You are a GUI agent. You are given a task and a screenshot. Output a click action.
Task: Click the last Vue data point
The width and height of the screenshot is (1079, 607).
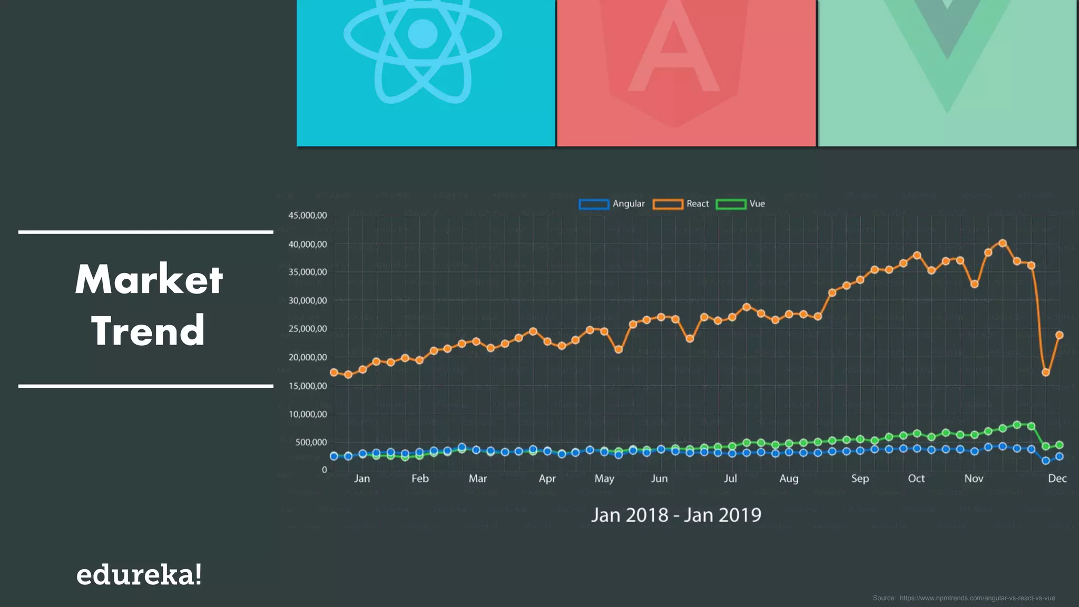1060,445
